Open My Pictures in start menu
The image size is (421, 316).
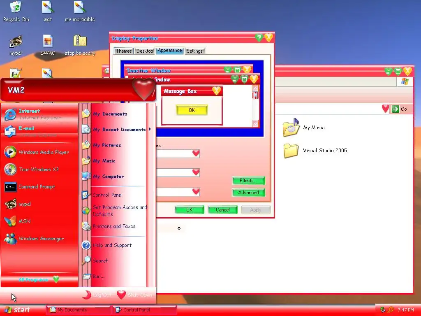[115, 145]
